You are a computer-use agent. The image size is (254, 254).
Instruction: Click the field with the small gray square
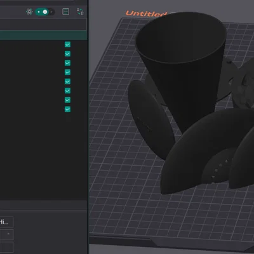tap(6, 234)
